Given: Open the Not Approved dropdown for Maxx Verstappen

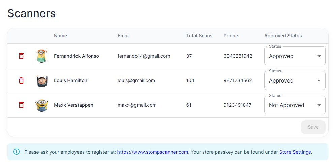Looking at the screenshot, I should pyautogui.click(x=295, y=105).
